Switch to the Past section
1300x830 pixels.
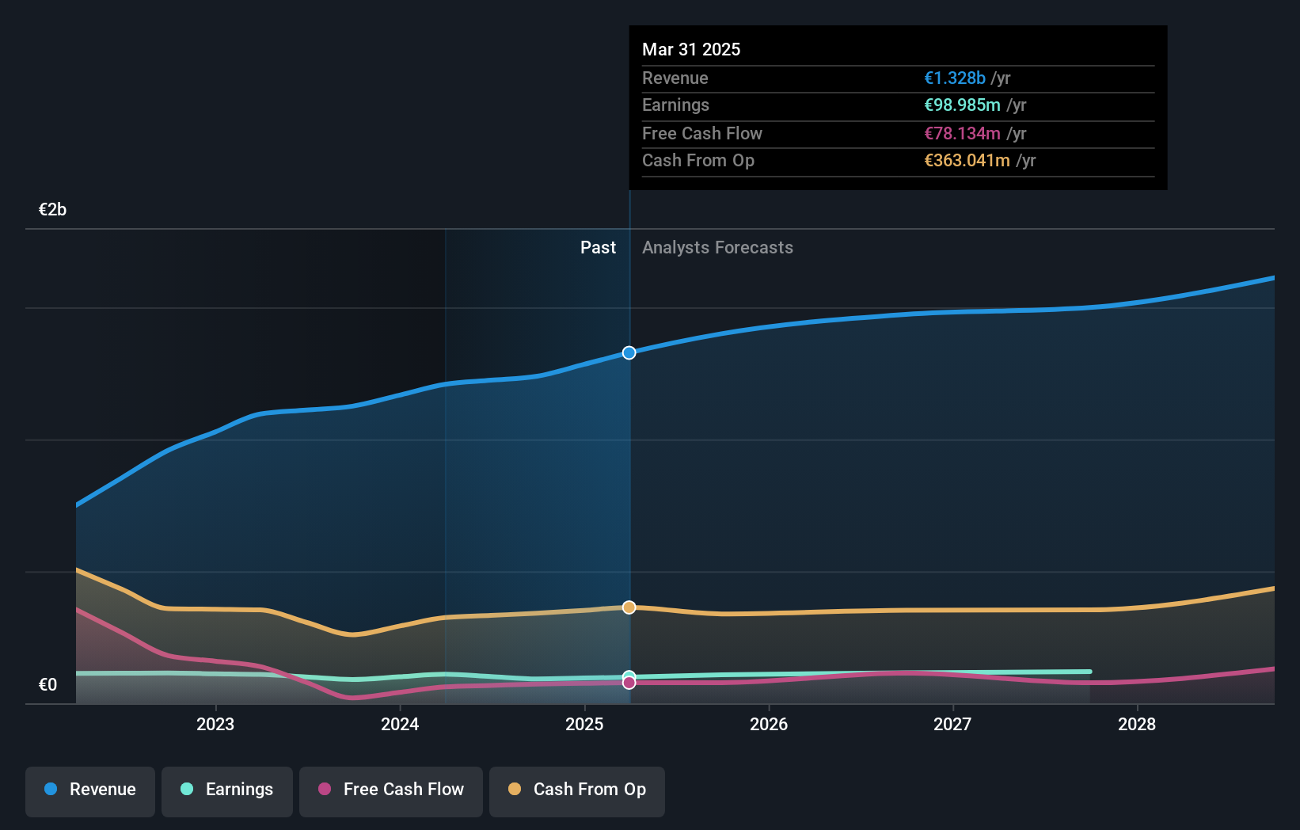tap(598, 247)
